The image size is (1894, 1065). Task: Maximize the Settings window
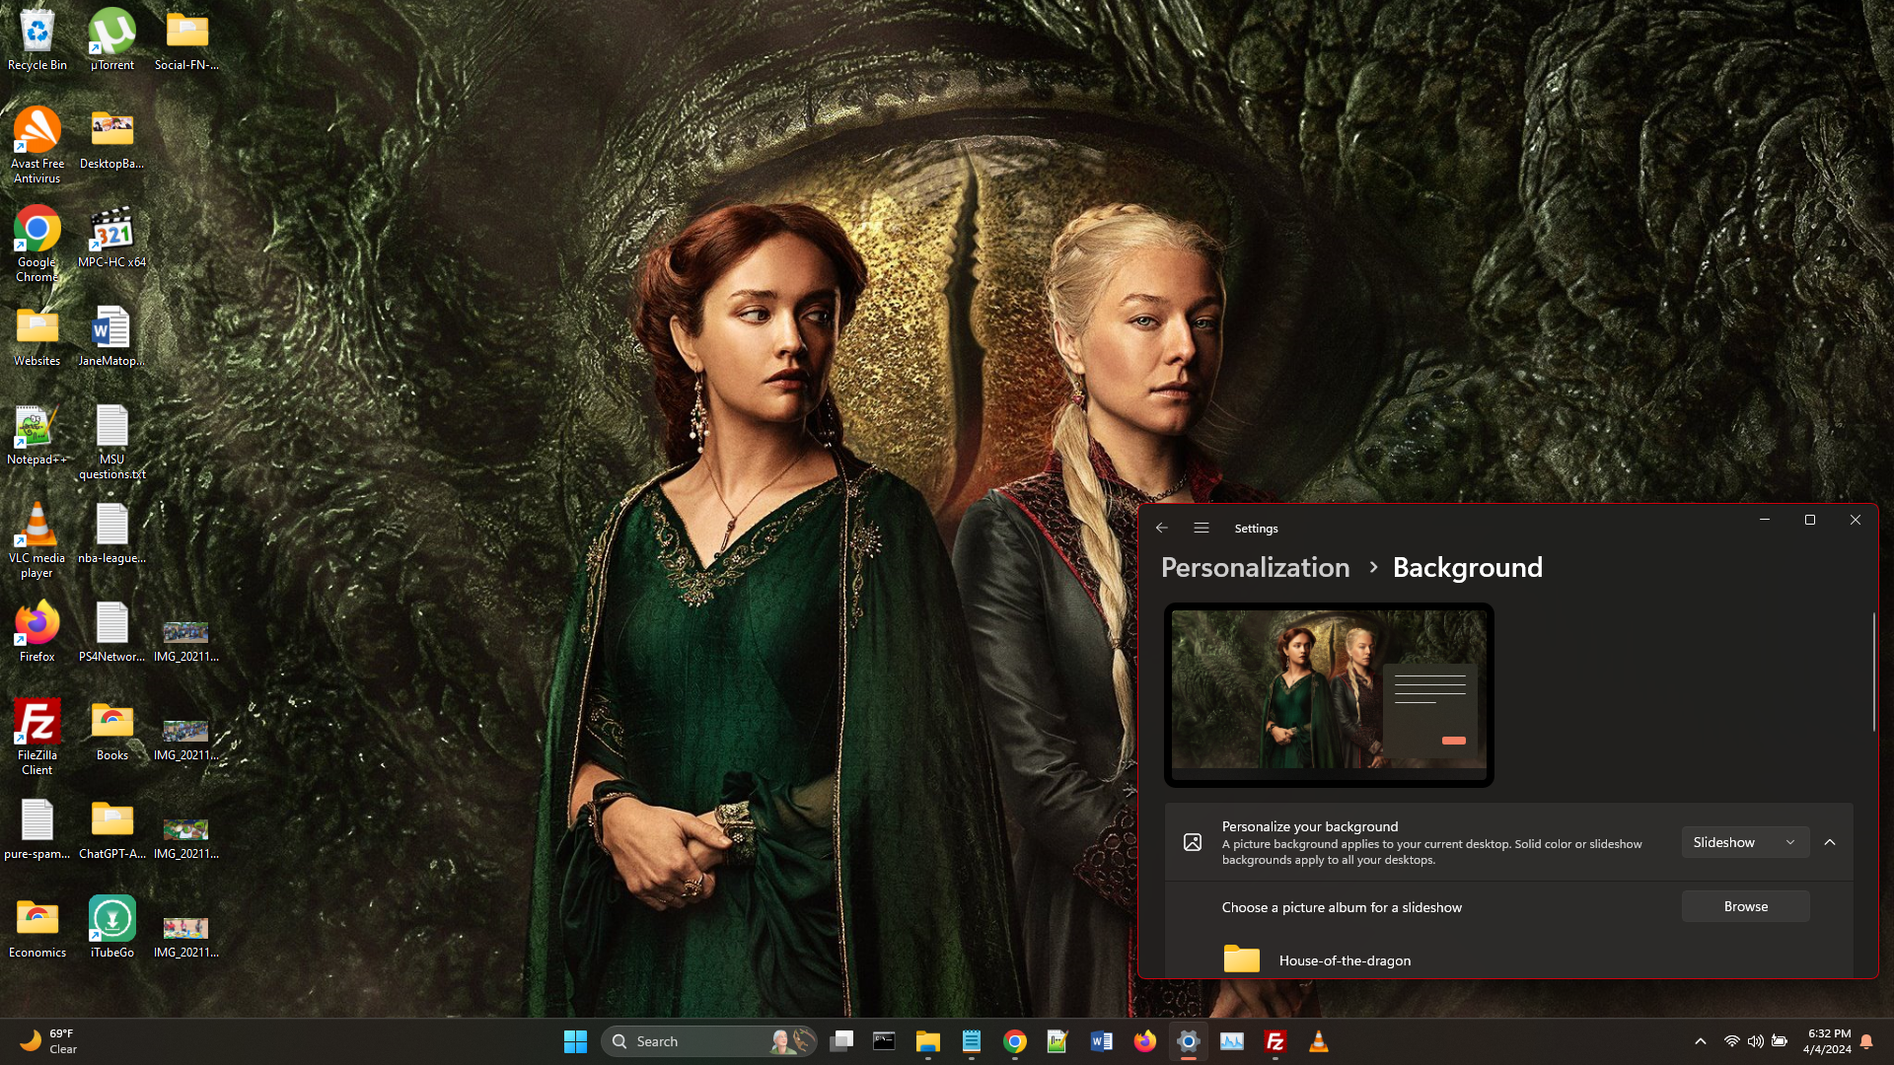tap(1810, 520)
